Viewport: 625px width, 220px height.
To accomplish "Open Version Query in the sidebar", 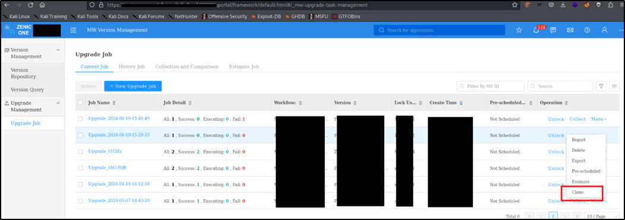I will click(x=27, y=90).
